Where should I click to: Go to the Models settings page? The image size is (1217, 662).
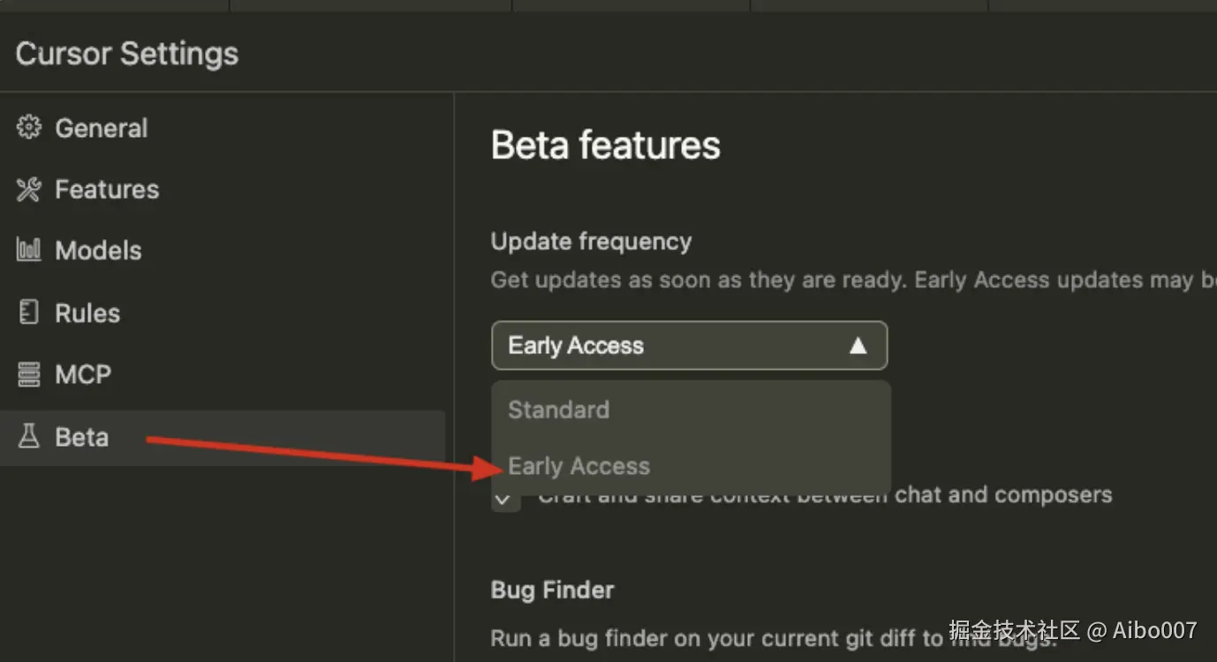tap(98, 251)
